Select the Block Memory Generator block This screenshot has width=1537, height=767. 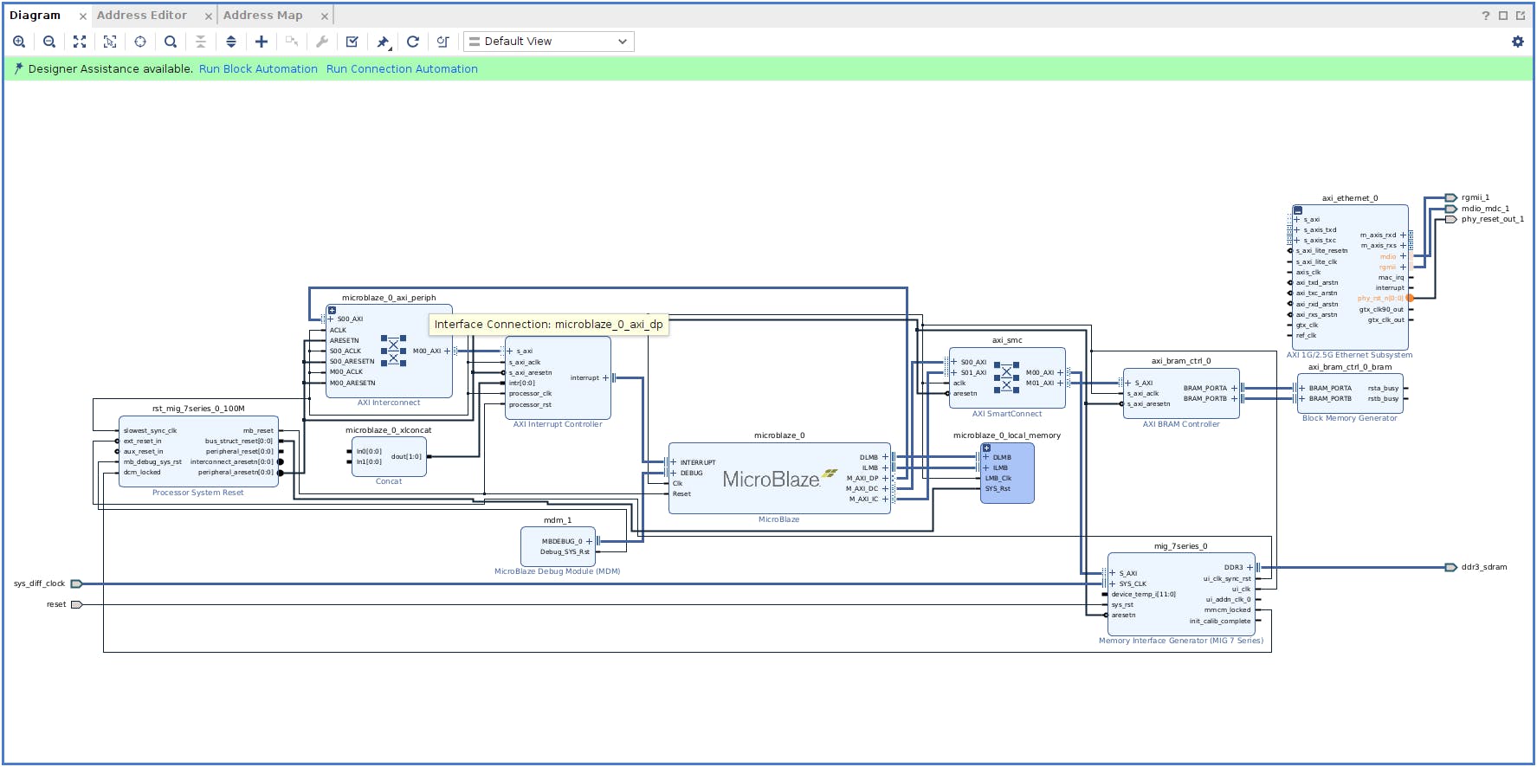click(x=1349, y=393)
